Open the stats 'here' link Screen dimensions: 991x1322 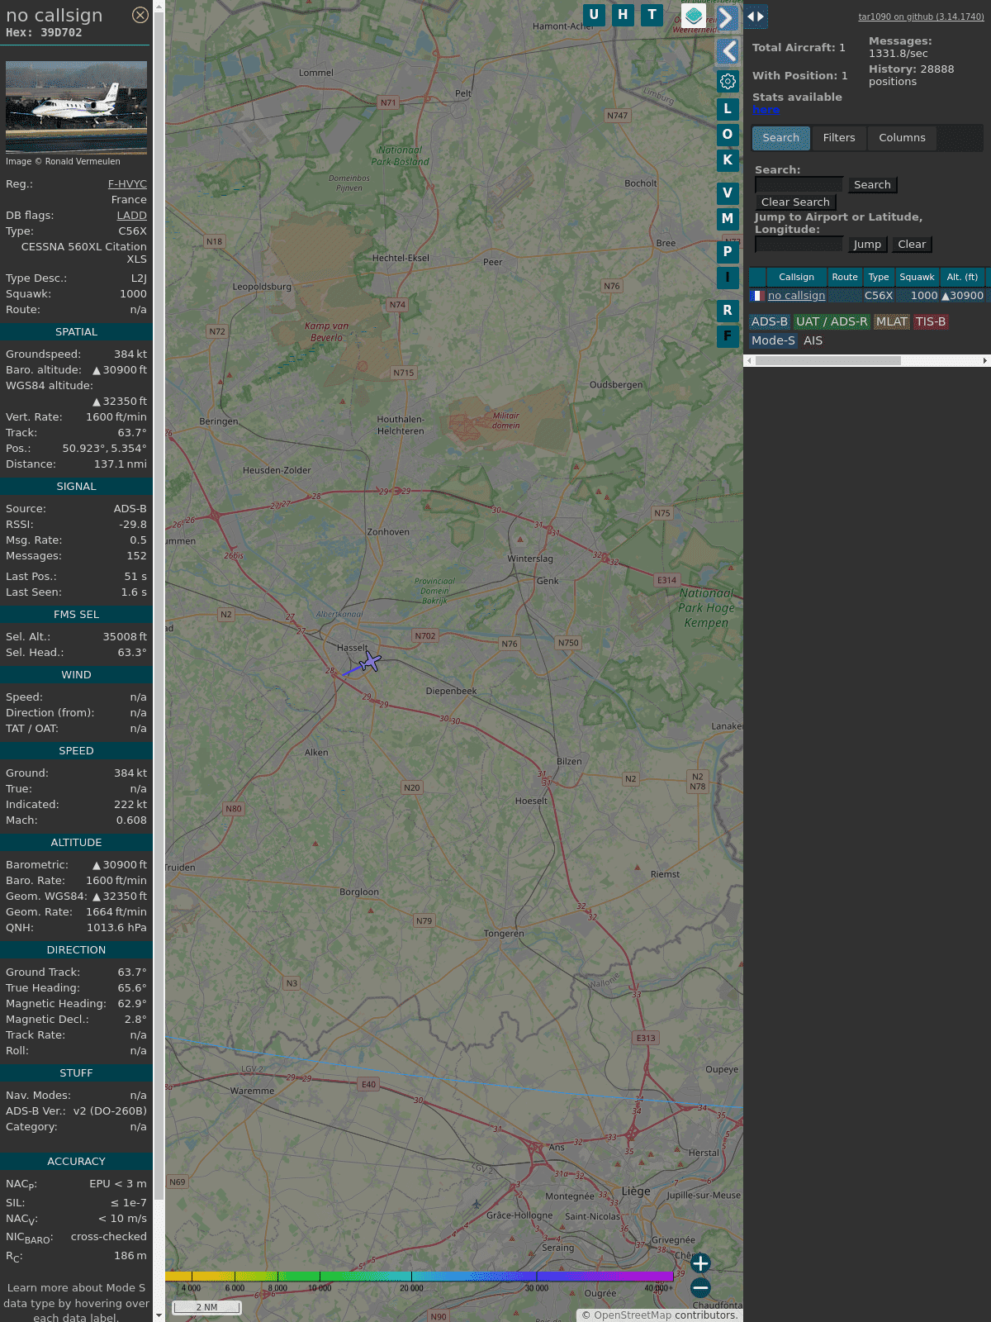click(x=766, y=110)
